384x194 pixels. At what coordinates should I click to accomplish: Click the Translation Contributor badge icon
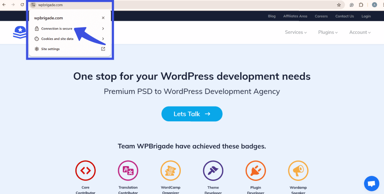[128, 171]
